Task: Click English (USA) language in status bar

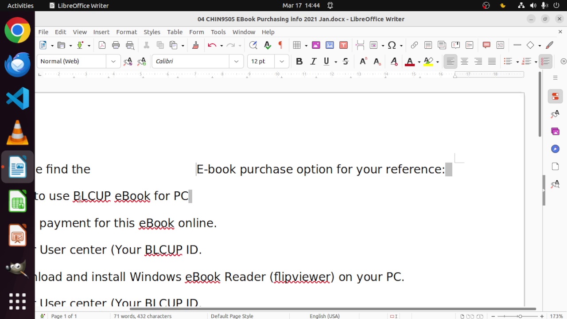Action: pos(324,316)
